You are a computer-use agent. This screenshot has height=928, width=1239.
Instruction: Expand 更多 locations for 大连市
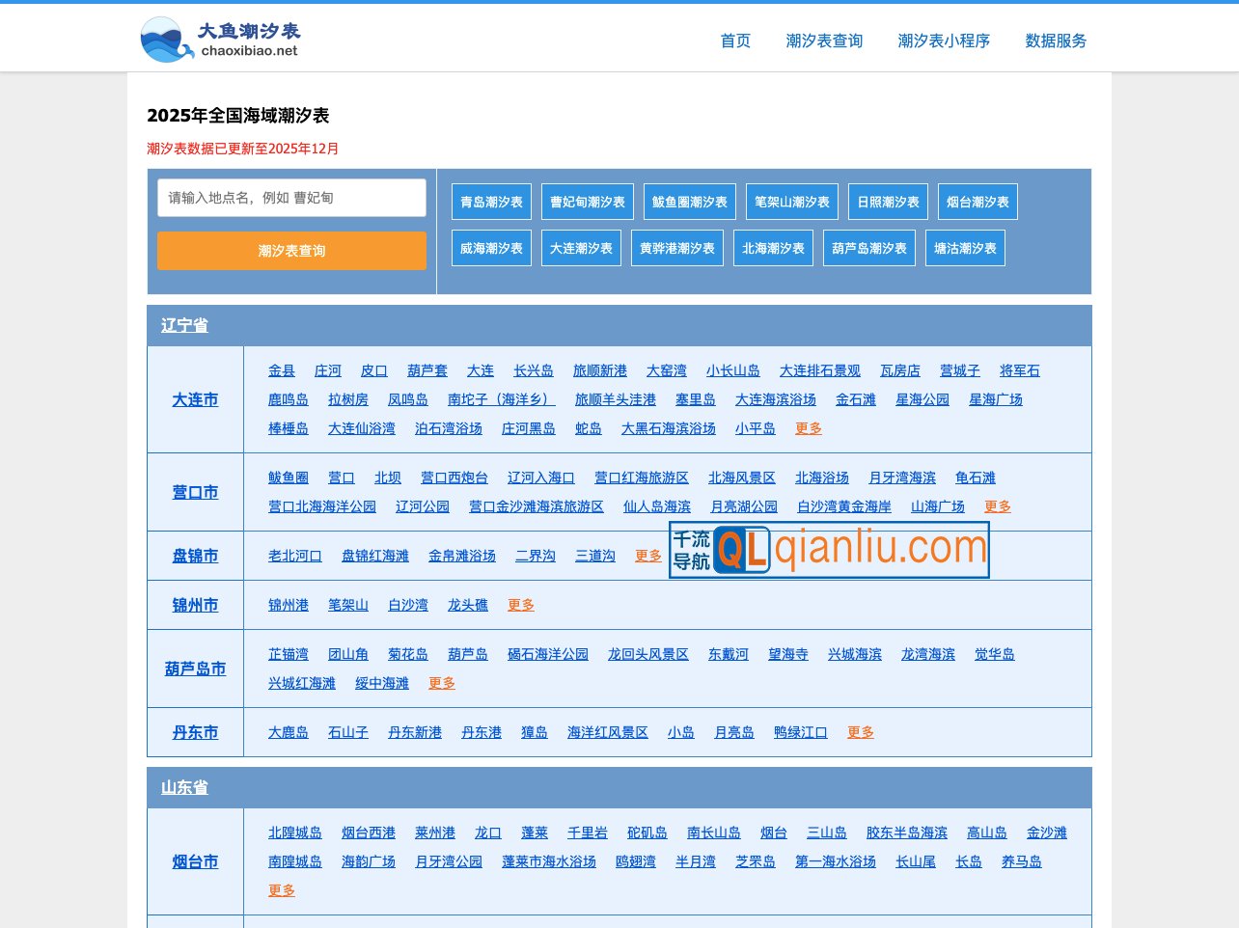click(x=808, y=428)
